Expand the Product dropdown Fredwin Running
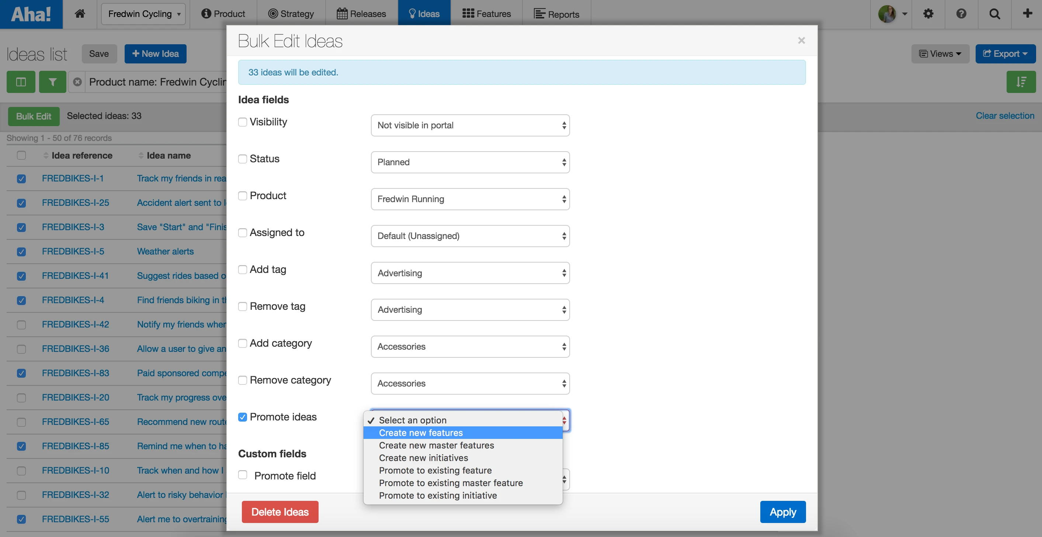 coord(470,199)
